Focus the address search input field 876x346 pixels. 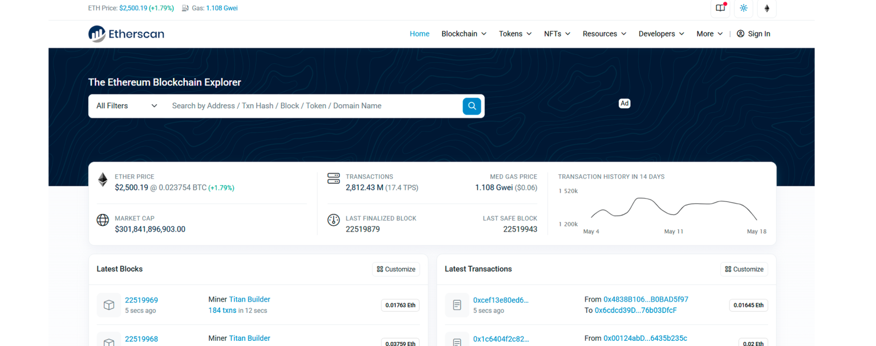pos(313,105)
